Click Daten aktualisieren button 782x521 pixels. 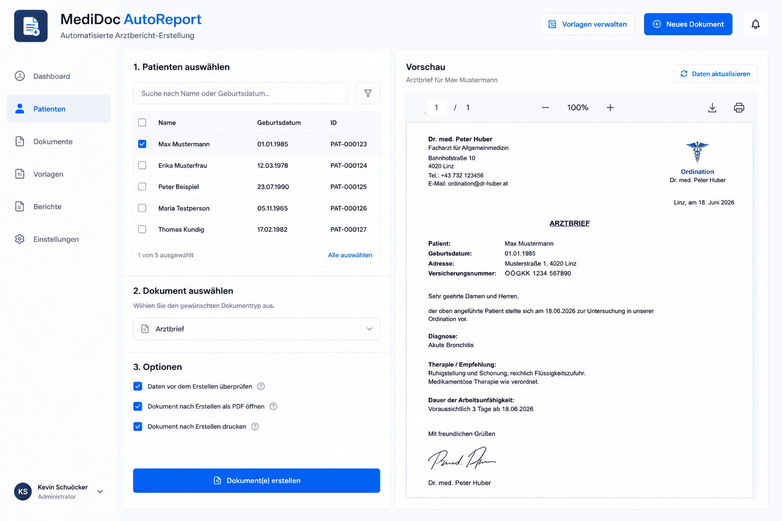point(715,74)
